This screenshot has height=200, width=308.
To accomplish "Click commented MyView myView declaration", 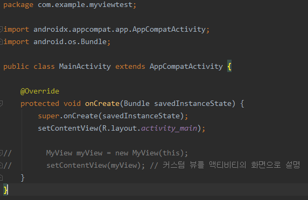I will tap(74, 153).
